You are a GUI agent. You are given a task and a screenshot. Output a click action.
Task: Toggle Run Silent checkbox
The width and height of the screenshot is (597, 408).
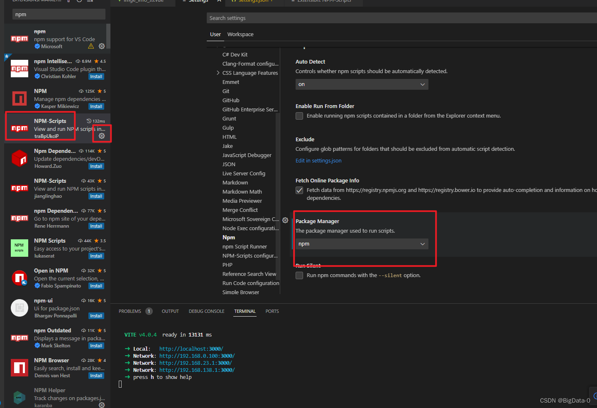pos(299,275)
